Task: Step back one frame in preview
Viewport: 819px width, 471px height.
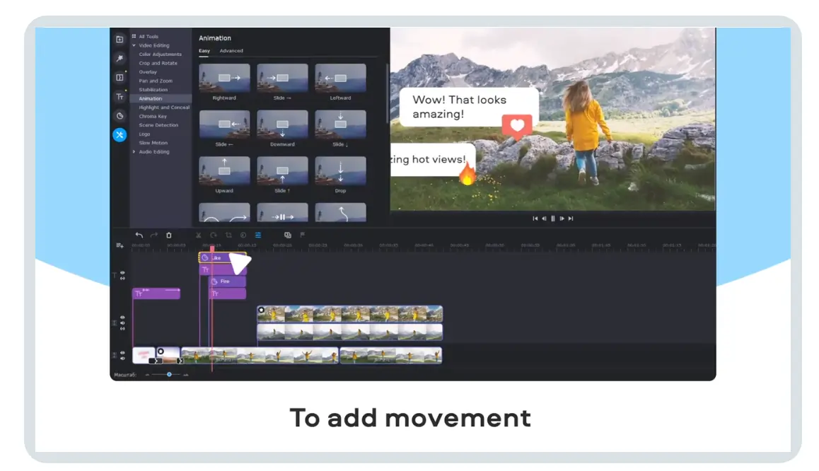Action: (x=544, y=219)
